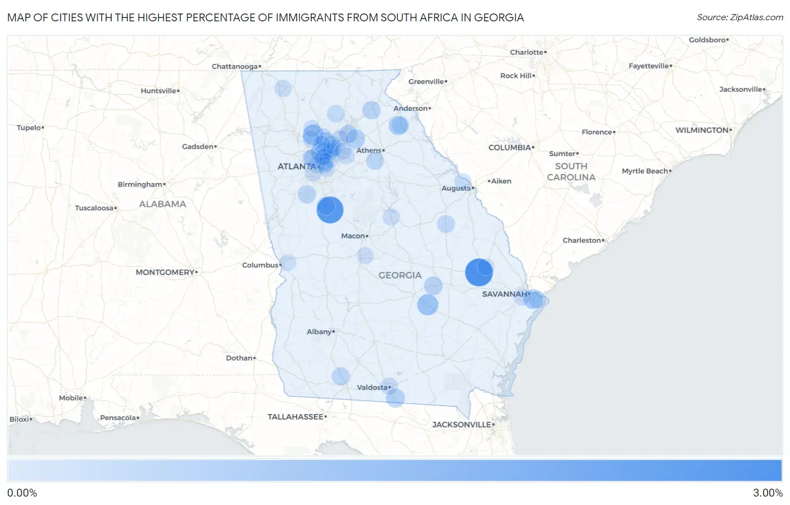Click the Goldsboro city label
Viewport: 790px width, 505px height.
point(707,40)
